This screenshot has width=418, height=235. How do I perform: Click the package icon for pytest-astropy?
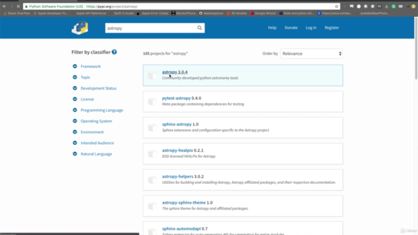point(152,102)
